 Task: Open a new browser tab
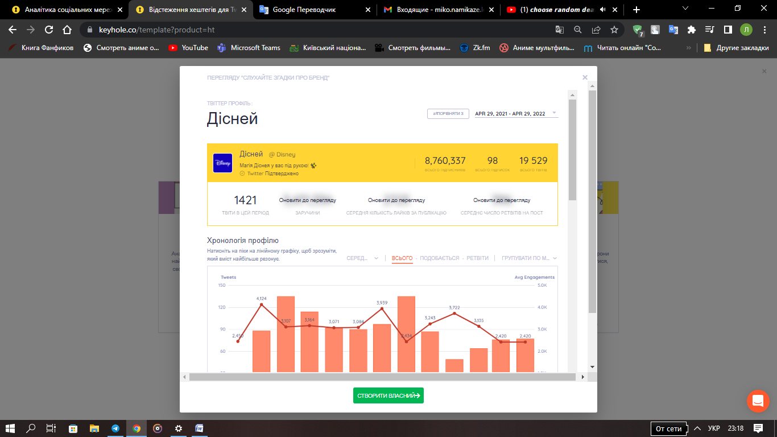[x=637, y=10]
